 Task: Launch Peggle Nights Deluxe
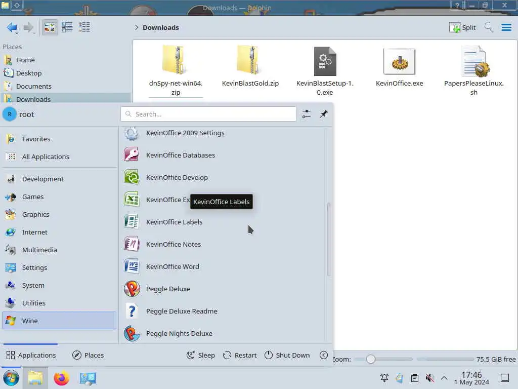[x=223, y=333]
